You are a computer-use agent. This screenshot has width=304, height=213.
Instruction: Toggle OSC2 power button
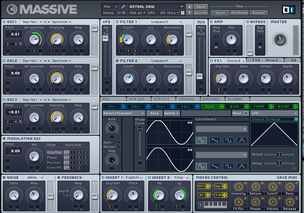4,61
